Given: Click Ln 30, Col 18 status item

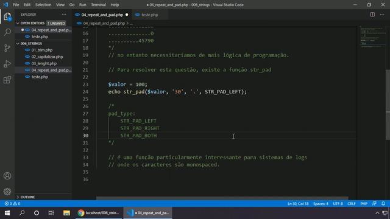Looking at the screenshot, I should (x=298, y=204).
